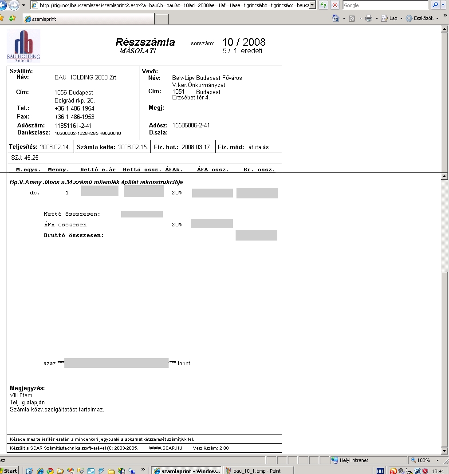Expand the Print options dropdown arrow
Image resolution: width=449 pixels, height=474 pixels.
(377, 19)
